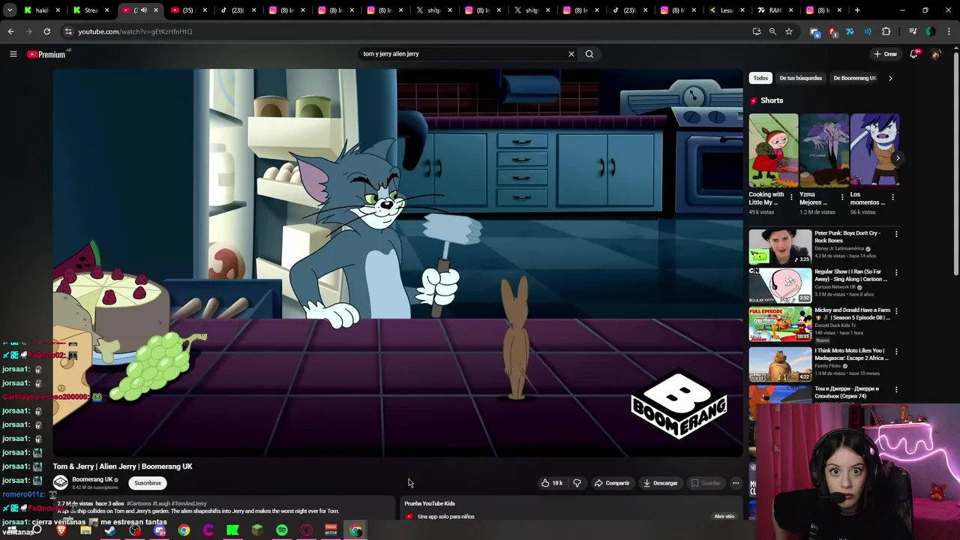
Task: Click inside the YouTube search field
Action: (461, 54)
